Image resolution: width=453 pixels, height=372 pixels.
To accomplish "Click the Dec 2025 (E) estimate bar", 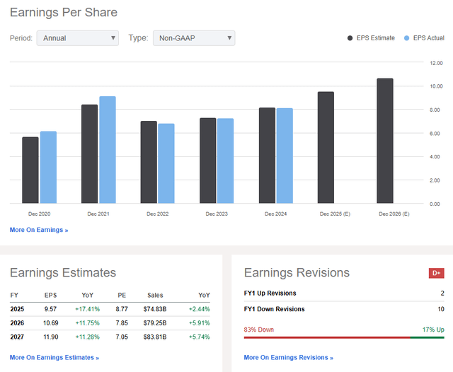I will click(x=326, y=147).
